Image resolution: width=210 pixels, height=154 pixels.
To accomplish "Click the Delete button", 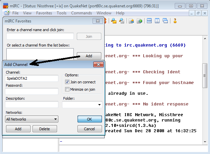I will (x=45, y=129).
